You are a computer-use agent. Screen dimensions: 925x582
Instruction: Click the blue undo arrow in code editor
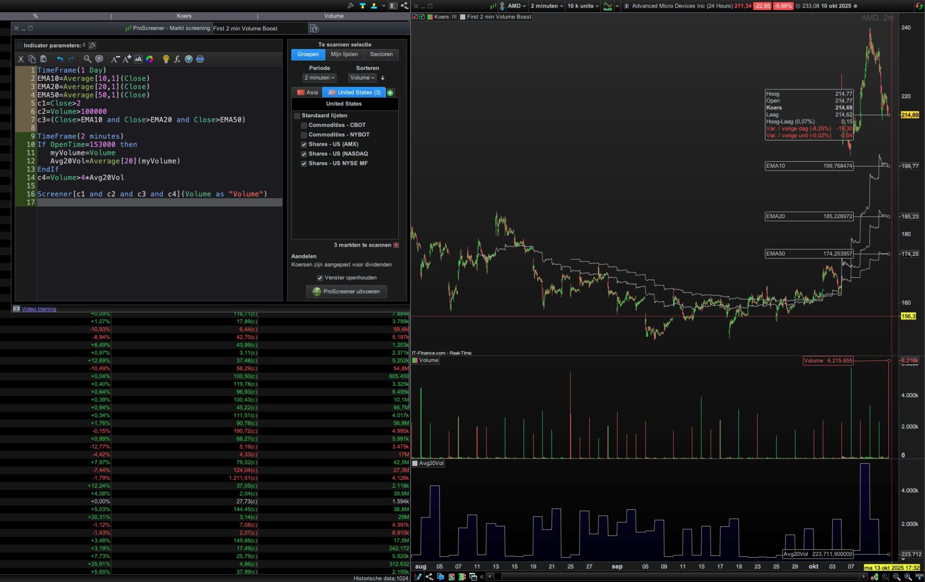pos(60,59)
